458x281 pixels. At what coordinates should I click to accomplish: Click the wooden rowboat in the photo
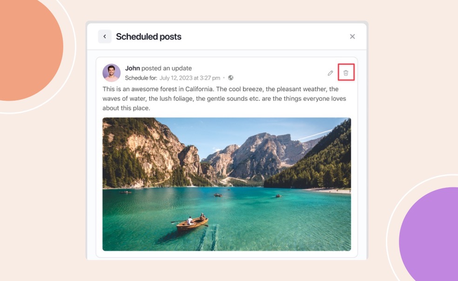[192, 223]
